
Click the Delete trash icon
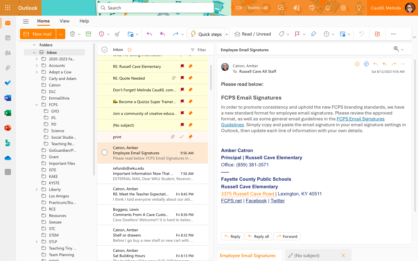click(72, 34)
